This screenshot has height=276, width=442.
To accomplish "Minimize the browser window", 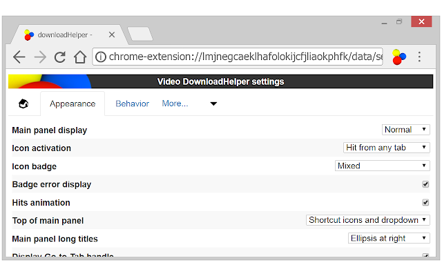I will point(384,22).
